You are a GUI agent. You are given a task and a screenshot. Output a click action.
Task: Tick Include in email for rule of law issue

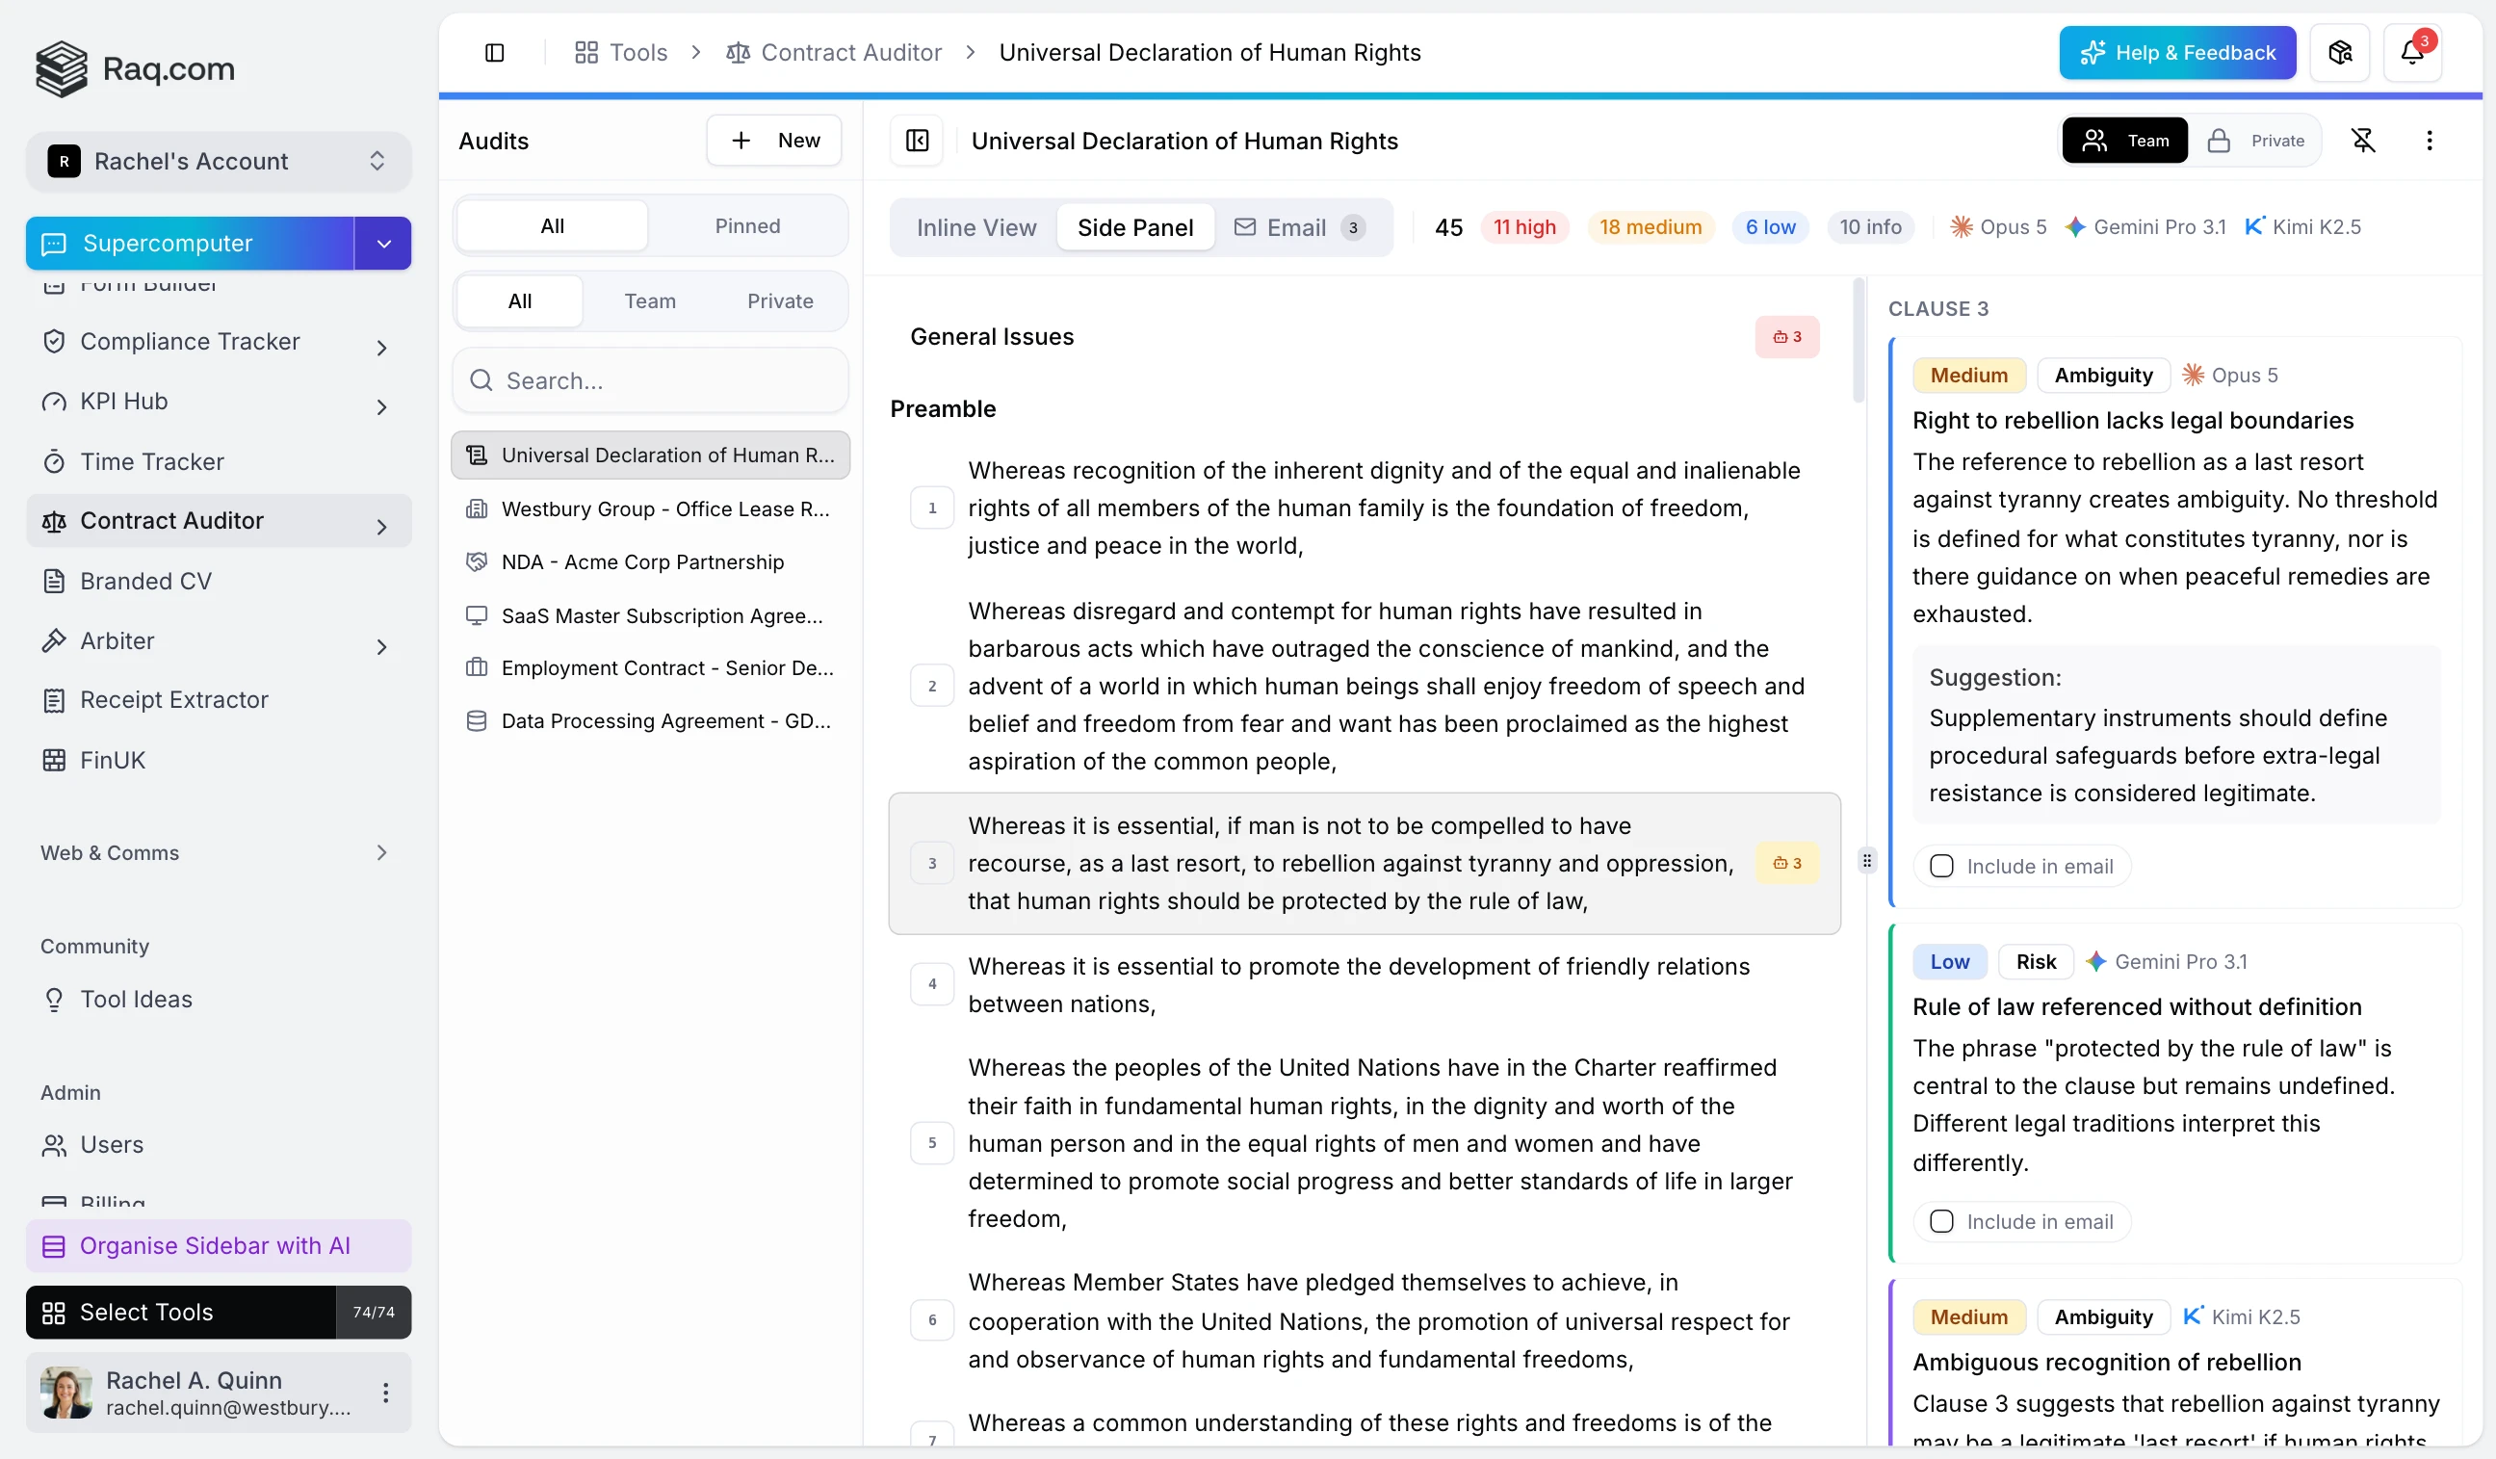coord(1941,1222)
